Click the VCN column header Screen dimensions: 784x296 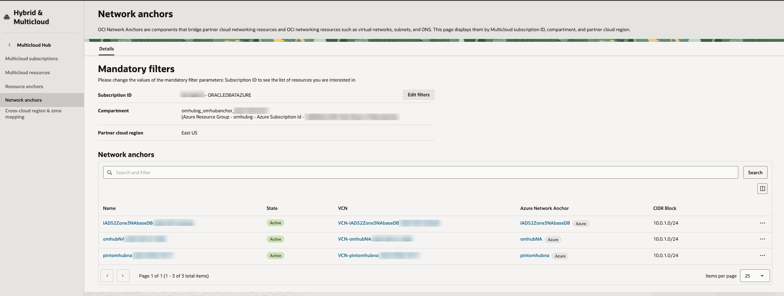(x=343, y=208)
